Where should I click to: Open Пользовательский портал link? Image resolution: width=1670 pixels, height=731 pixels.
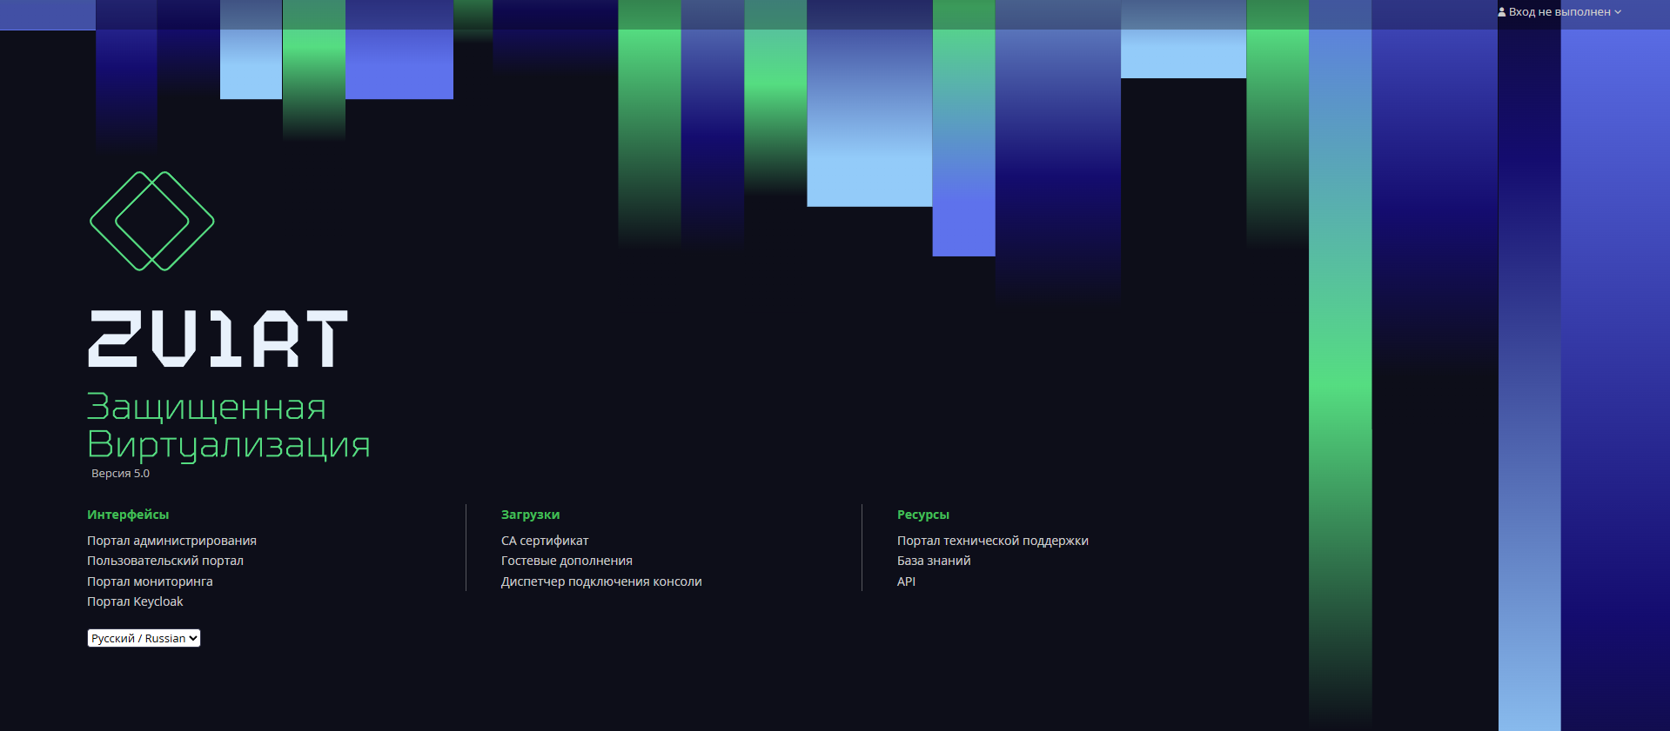[x=165, y=561]
